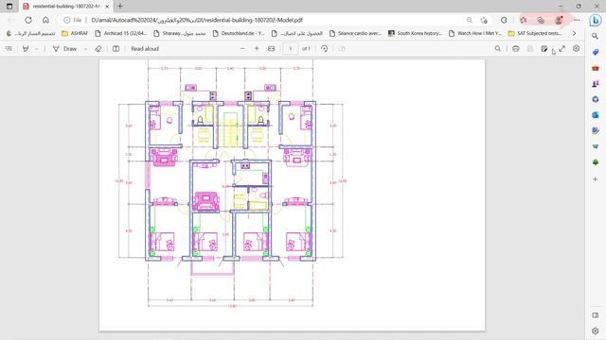This screenshot has width=606, height=340.
Task: Open the Deutschland.de bookmark
Action: click(239, 34)
